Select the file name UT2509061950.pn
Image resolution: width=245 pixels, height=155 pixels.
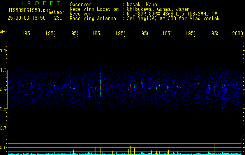[28, 10]
